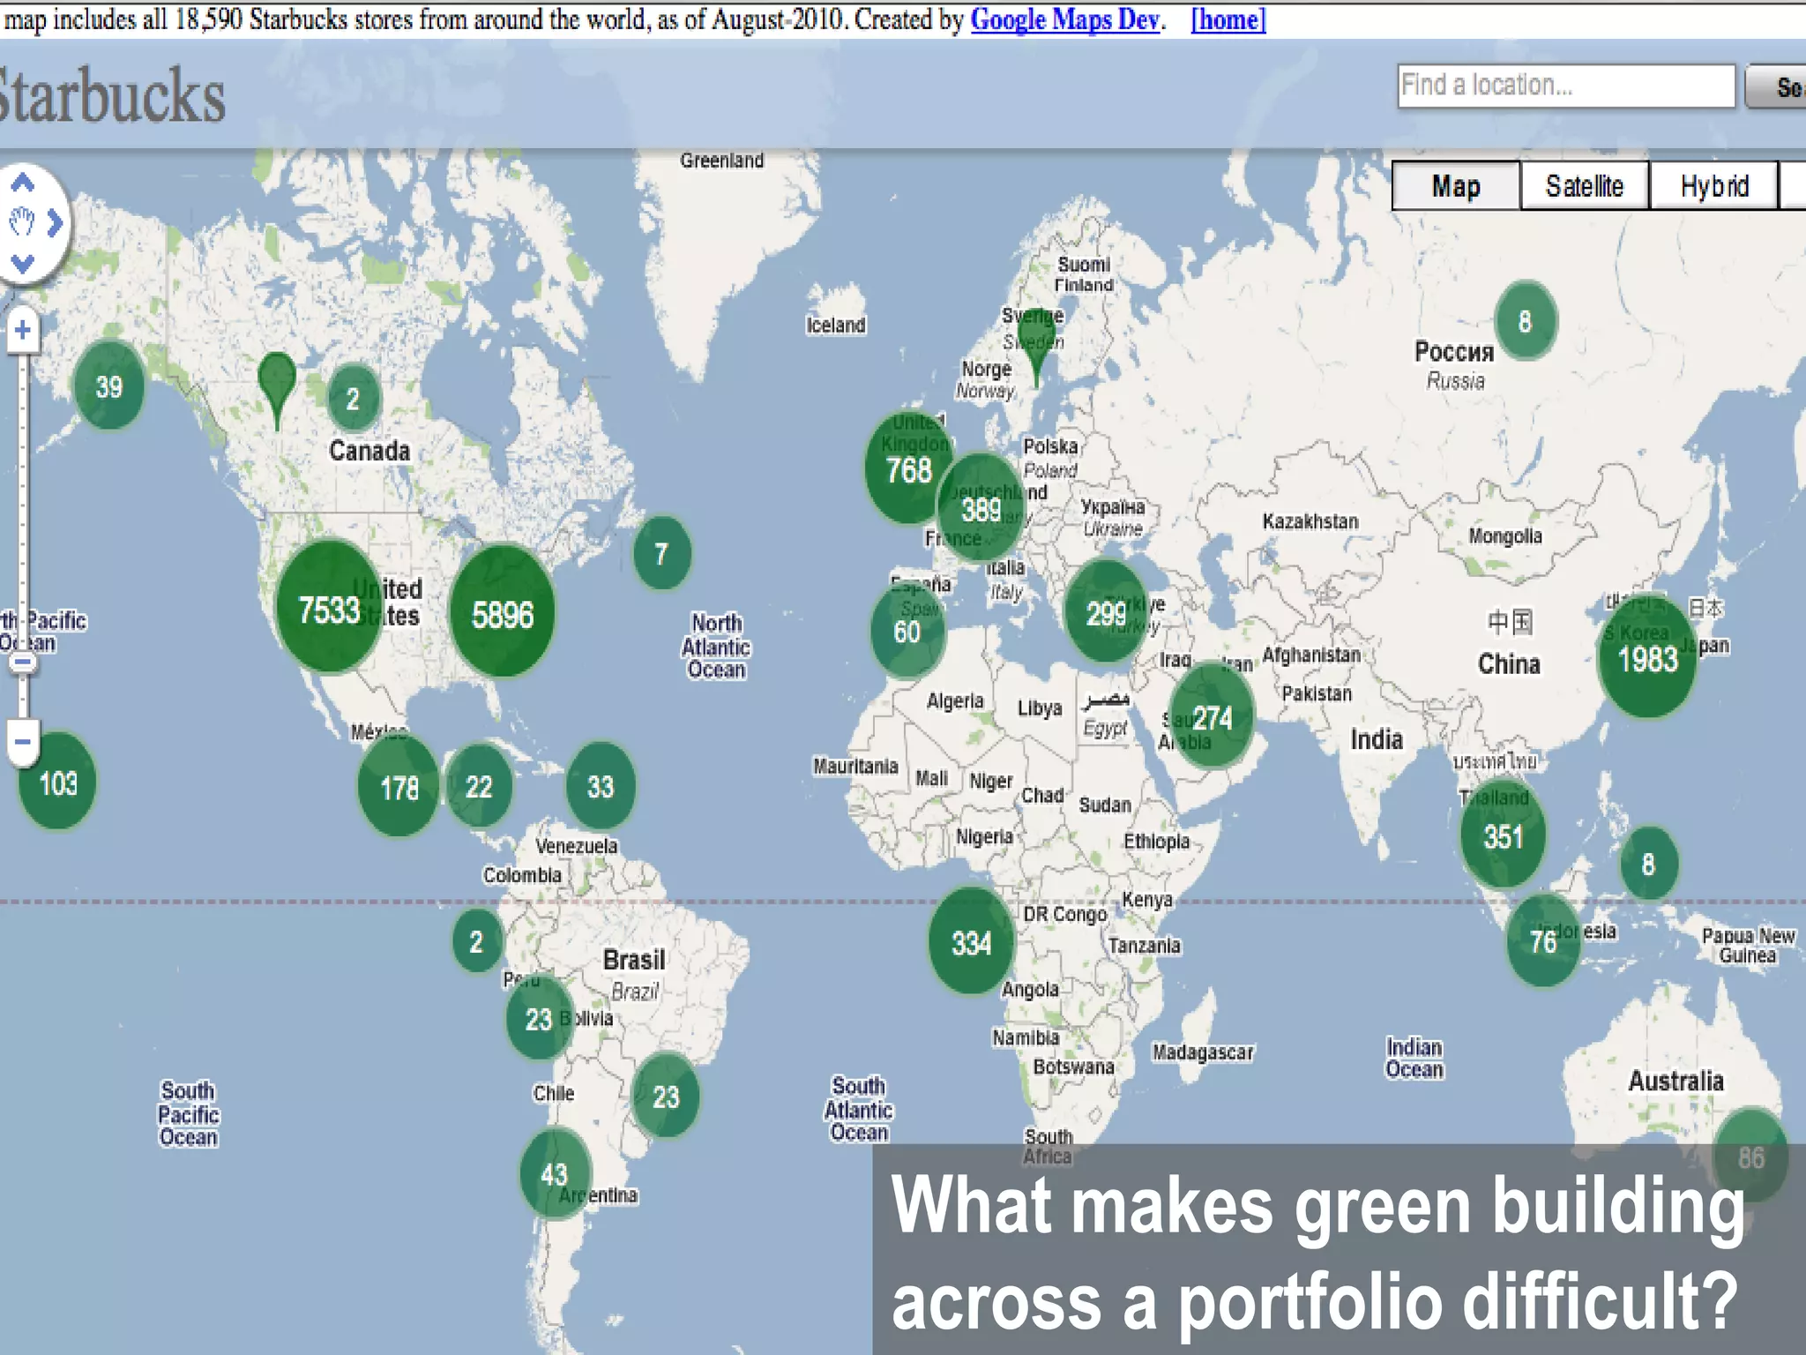Open the 274 cluster over Saudi Arabia
This screenshot has width=1806, height=1355.
1212,716
